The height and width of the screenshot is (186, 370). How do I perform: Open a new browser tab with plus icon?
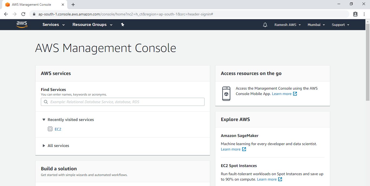pos(73,5)
